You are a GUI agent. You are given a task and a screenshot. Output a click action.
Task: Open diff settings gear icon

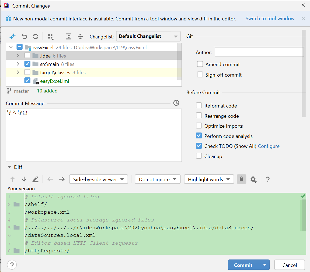(253, 179)
